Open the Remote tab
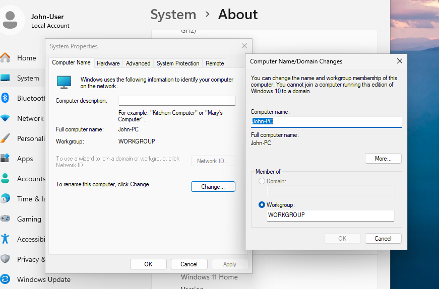 pos(215,63)
